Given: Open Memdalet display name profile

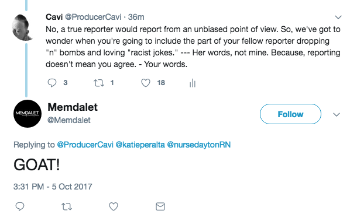Looking at the screenshot, I should [73, 107].
